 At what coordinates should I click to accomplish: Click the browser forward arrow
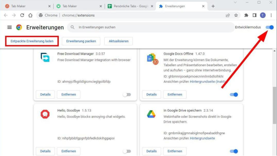pos(14,15)
